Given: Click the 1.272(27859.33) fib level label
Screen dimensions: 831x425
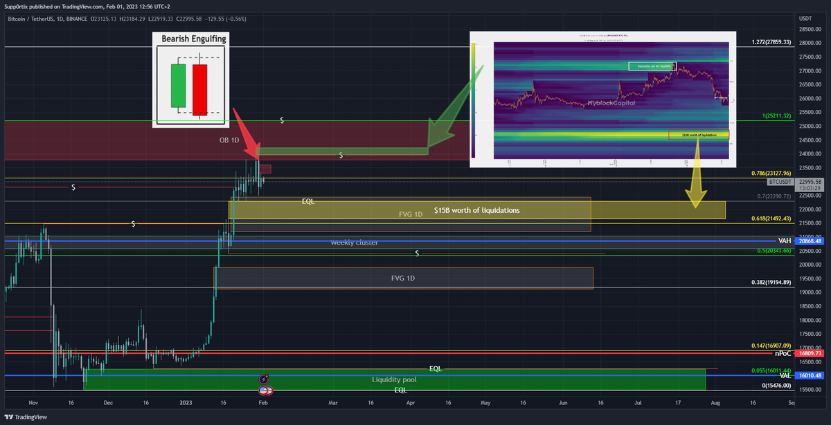Looking at the screenshot, I should click(x=771, y=42).
